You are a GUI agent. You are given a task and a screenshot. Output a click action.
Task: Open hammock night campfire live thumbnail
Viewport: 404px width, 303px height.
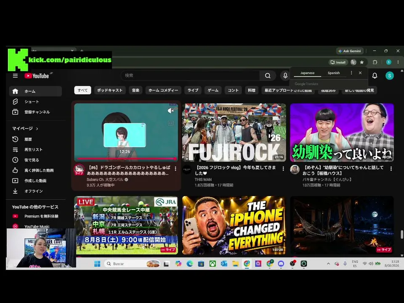(342, 225)
